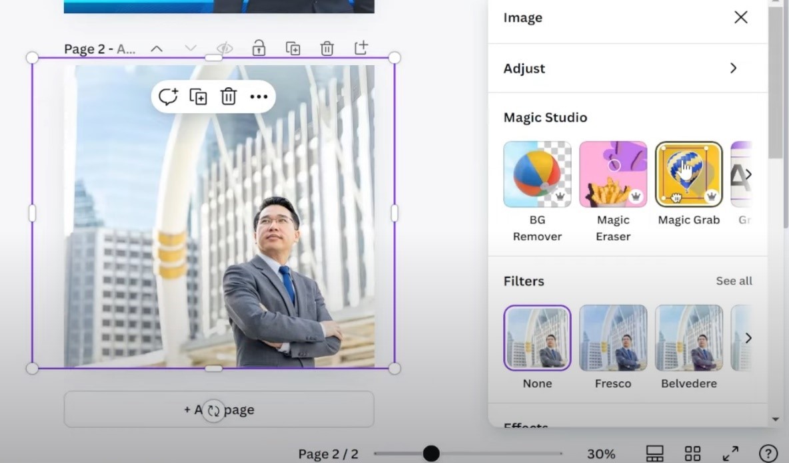The image size is (789, 463).
Task: Open the Magic Eraser tool
Action: coord(612,174)
